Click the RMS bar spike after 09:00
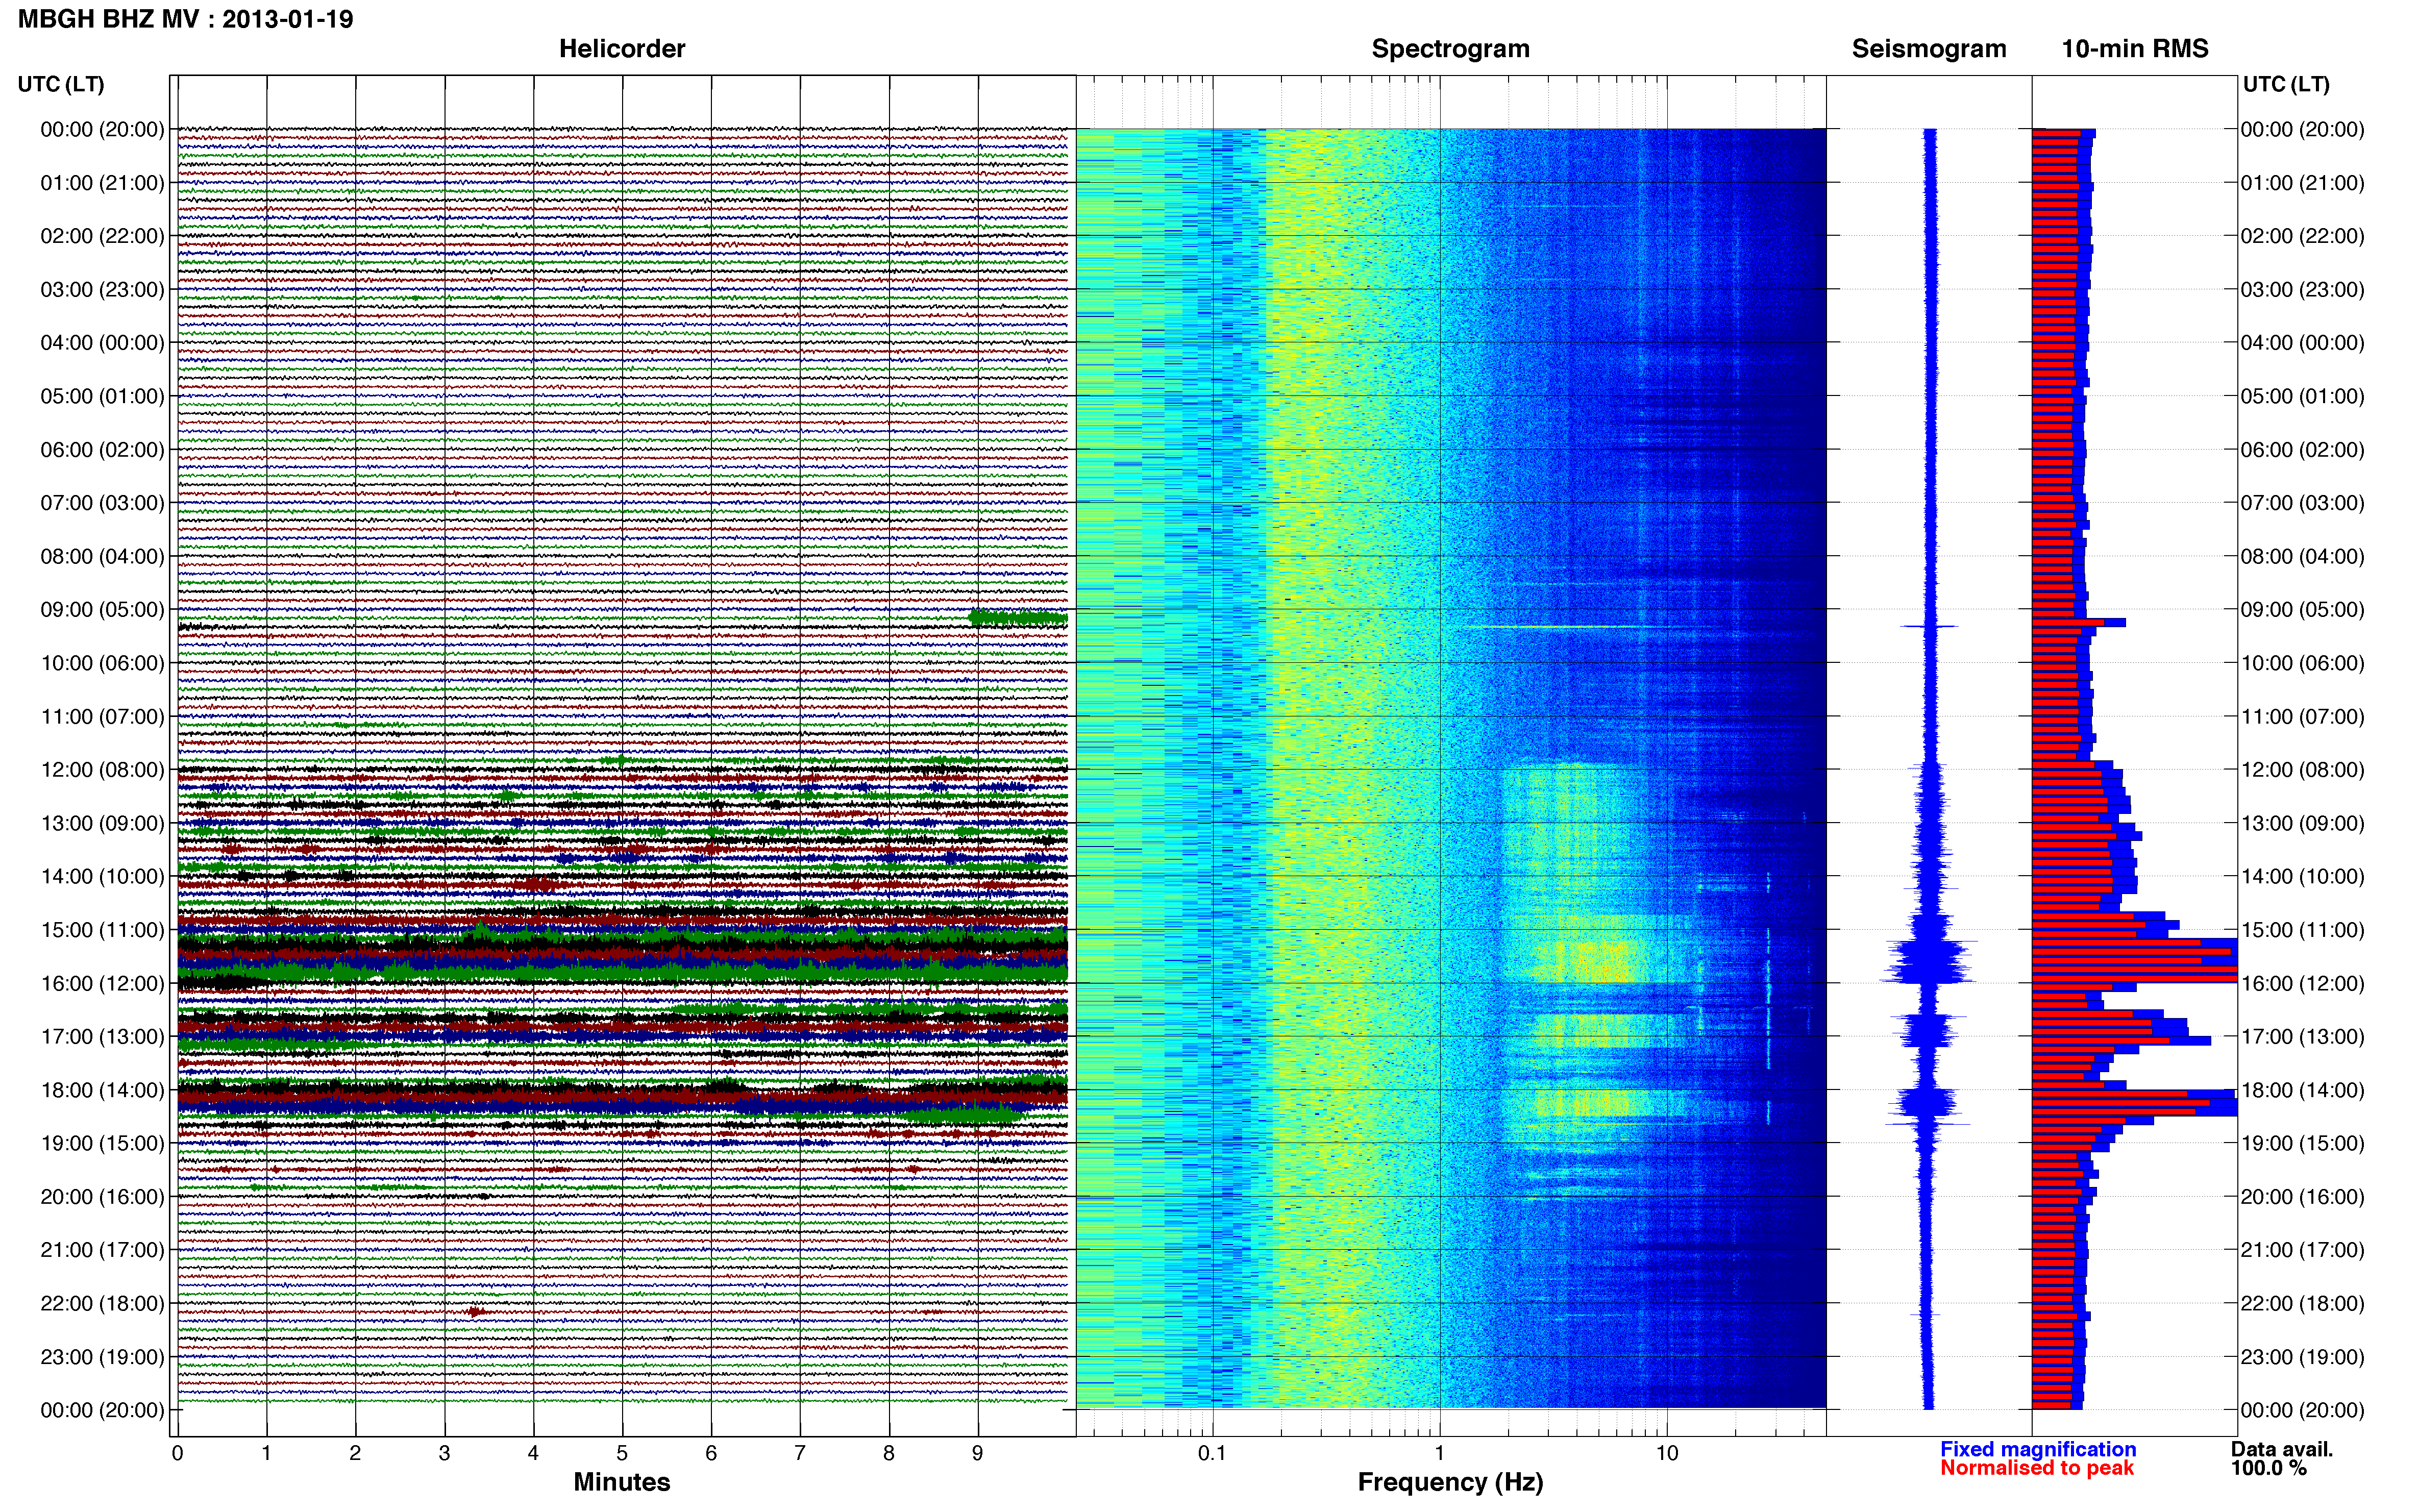Screen dimensions: 2419x1512 [x=2079, y=622]
